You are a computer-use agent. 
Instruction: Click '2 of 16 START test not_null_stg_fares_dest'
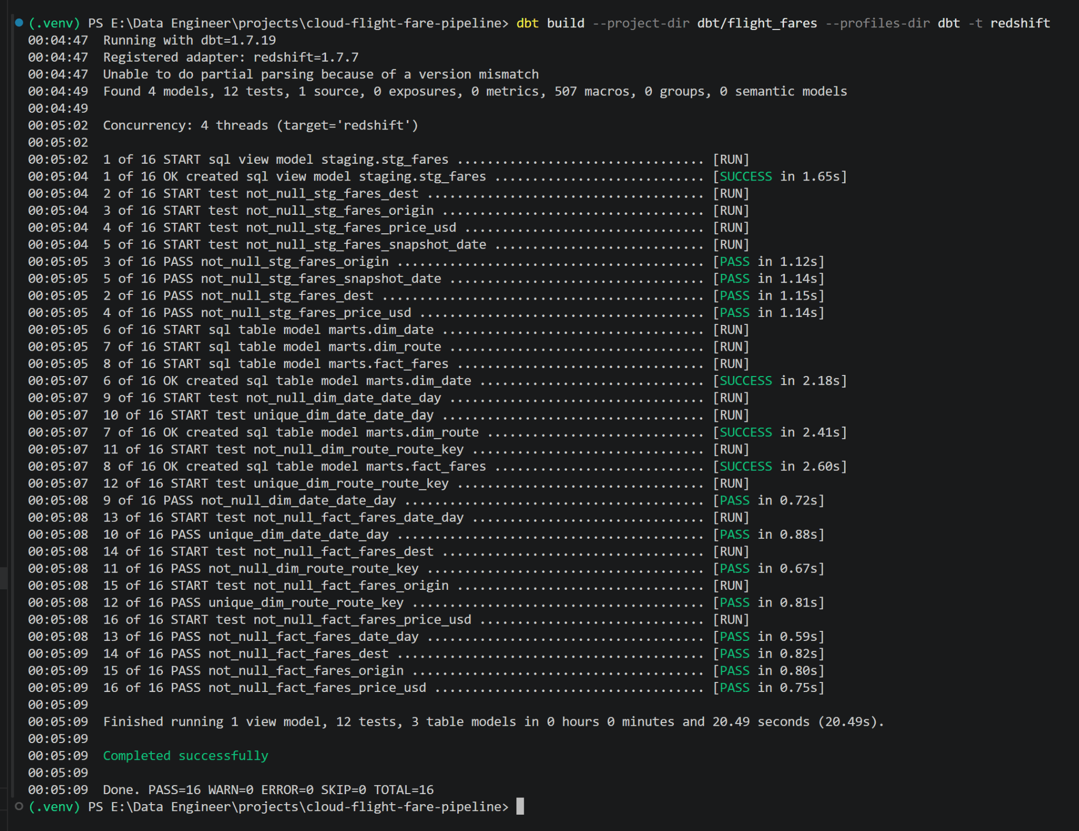tap(261, 193)
